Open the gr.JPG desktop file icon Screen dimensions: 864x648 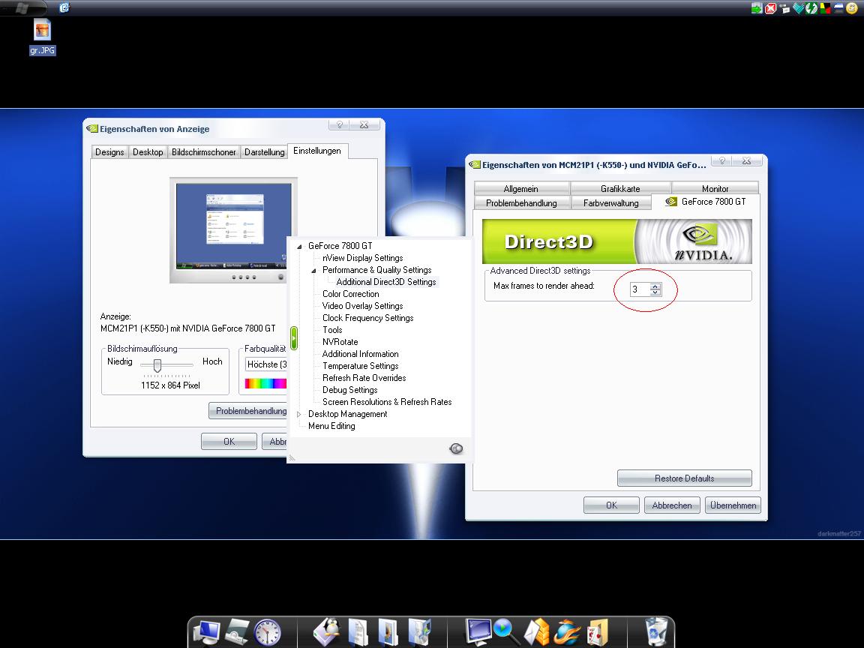[x=43, y=36]
